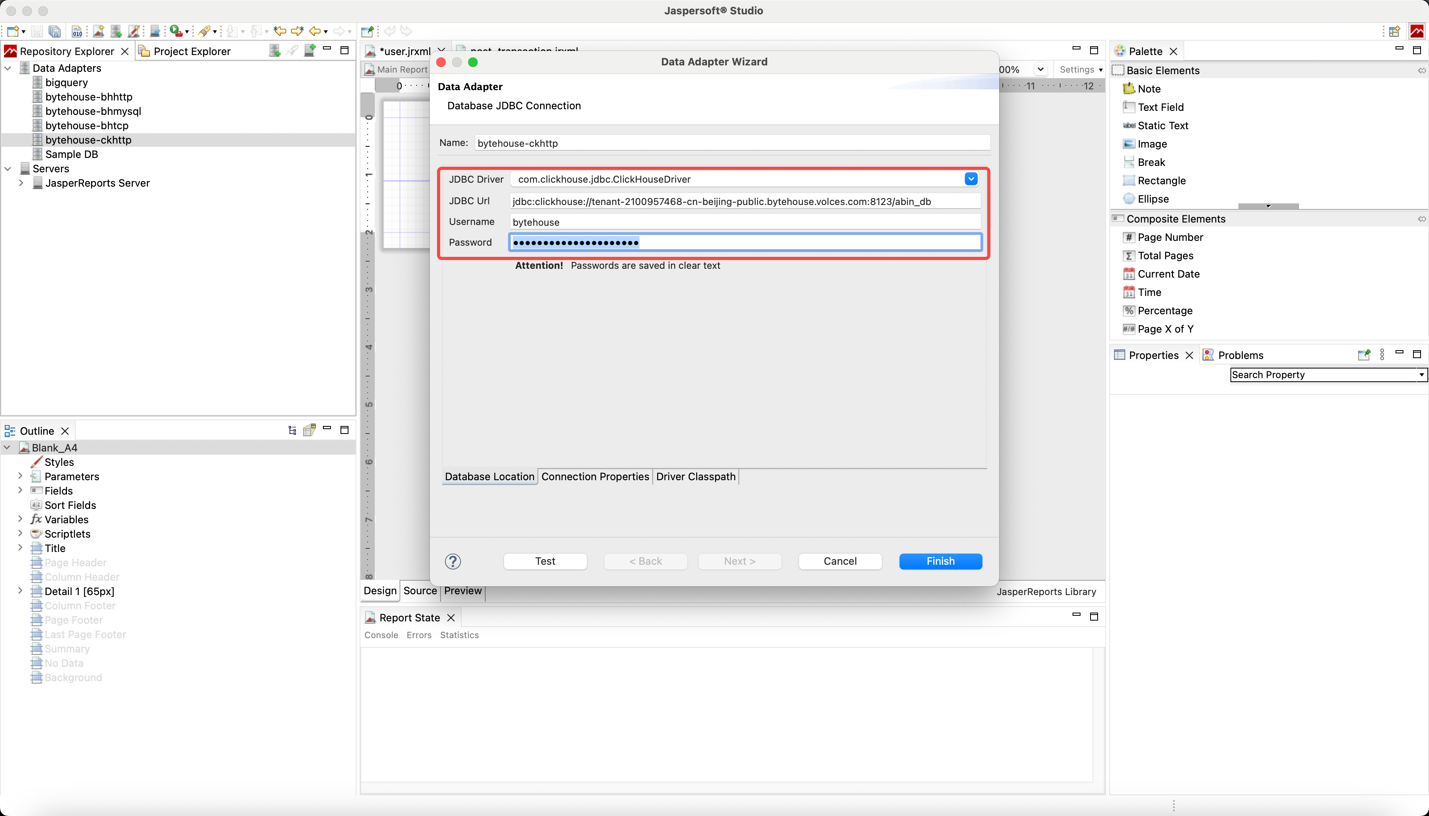Switch to Driver Classpath tab
The height and width of the screenshot is (816, 1429).
[695, 476]
